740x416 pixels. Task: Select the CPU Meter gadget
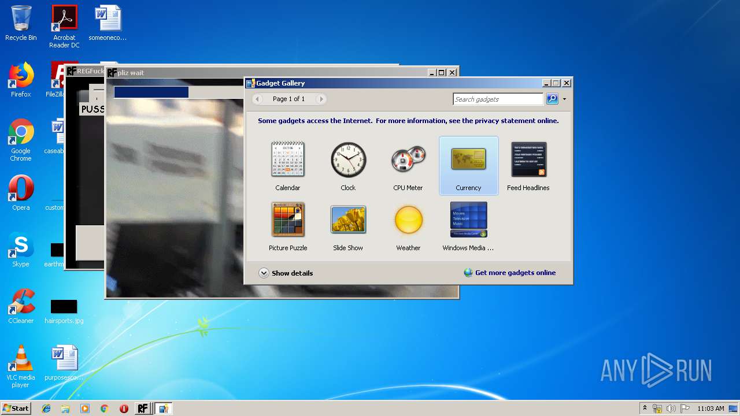click(x=408, y=166)
